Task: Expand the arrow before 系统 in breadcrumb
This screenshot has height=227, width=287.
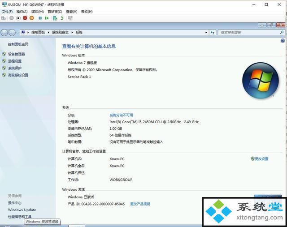Action: point(72,32)
